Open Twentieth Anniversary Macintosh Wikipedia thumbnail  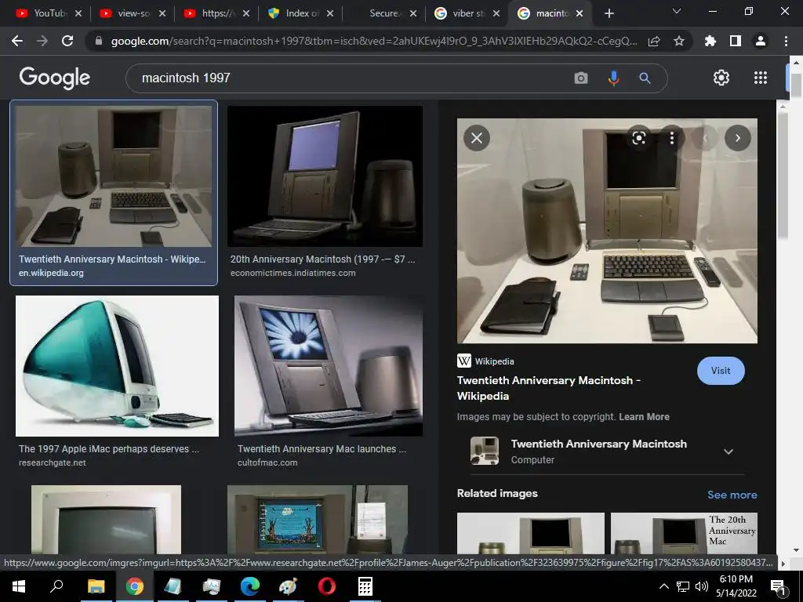[114, 176]
